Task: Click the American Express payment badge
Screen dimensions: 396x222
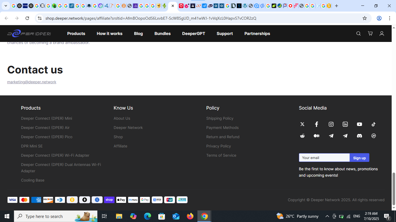Action: 36,200
